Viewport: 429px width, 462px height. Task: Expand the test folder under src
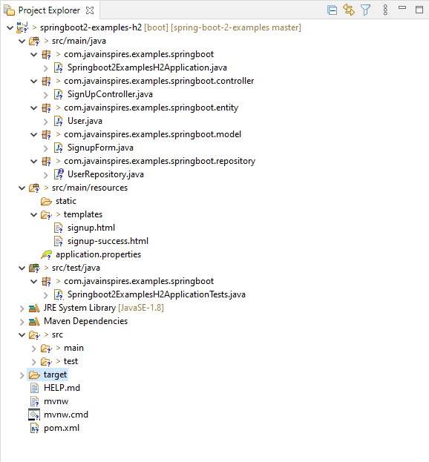pos(34,362)
